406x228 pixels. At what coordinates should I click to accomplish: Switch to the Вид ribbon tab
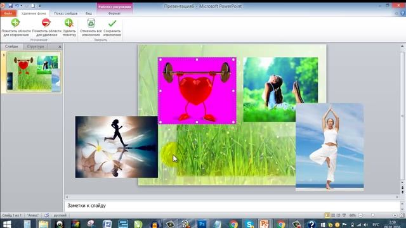tap(89, 13)
